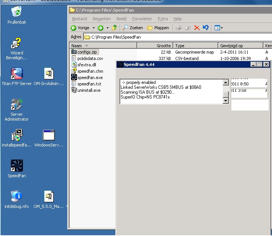Go back with Vorige button

[x=80, y=28]
